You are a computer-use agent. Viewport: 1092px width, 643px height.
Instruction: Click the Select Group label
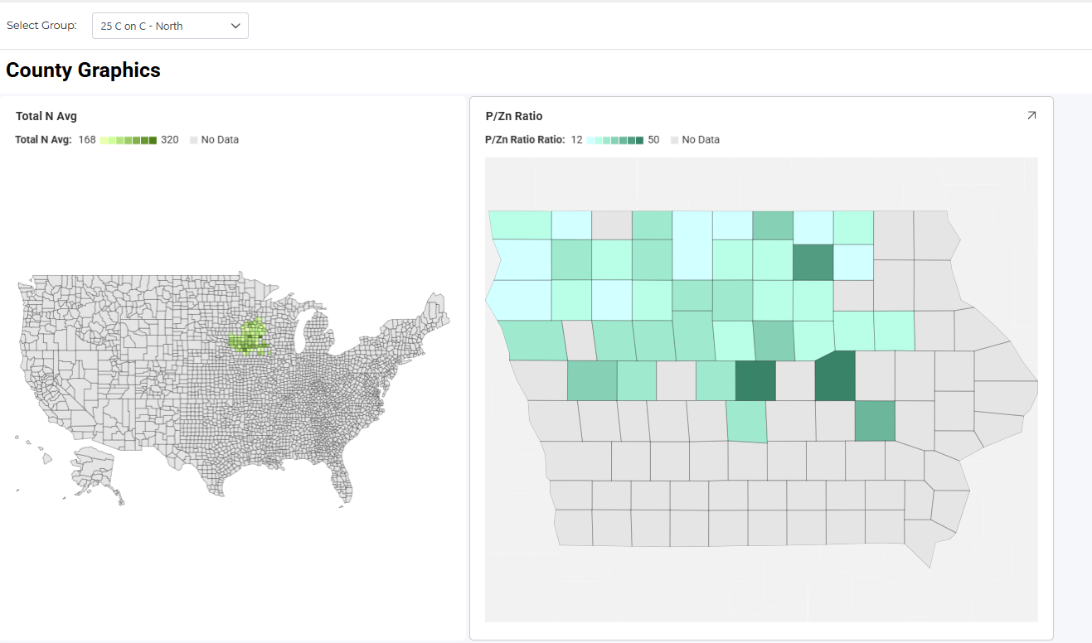(x=41, y=26)
